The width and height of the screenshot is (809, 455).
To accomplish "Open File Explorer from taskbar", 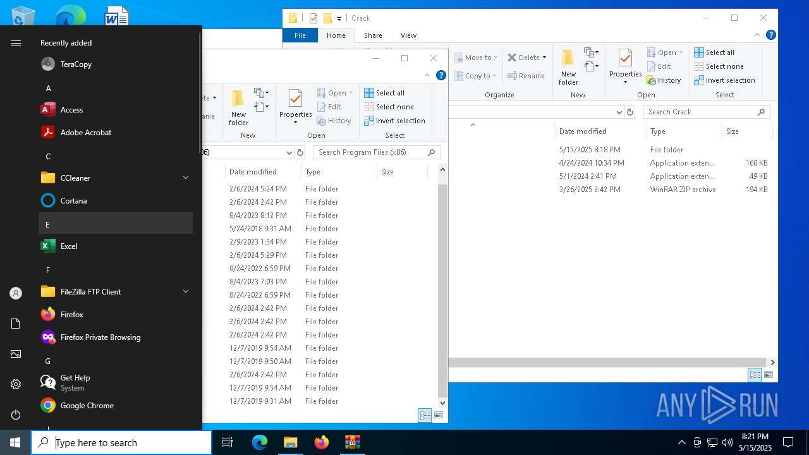I will pos(290,442).
